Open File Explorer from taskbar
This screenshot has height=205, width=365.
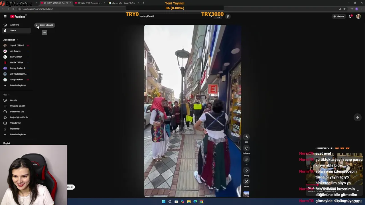click(189, 202)
